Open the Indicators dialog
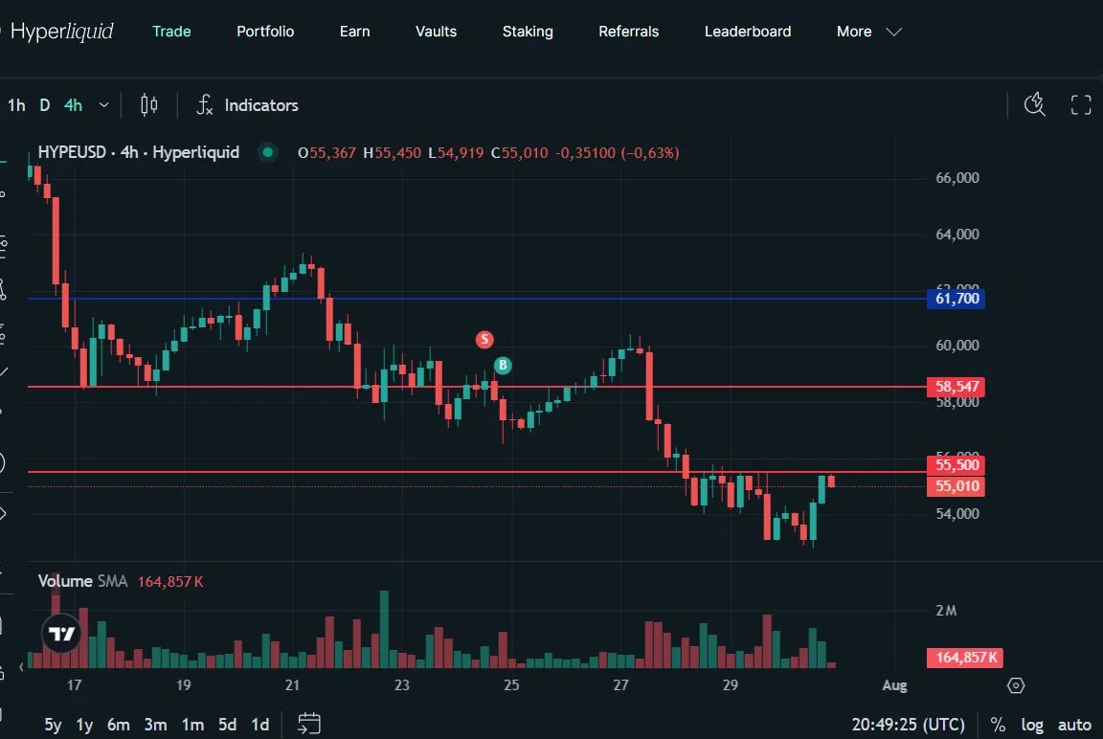 point(247,105)
